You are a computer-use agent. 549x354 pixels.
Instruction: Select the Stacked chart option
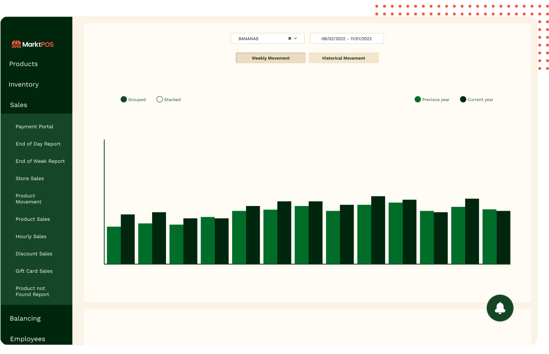(x=160, y=100)
